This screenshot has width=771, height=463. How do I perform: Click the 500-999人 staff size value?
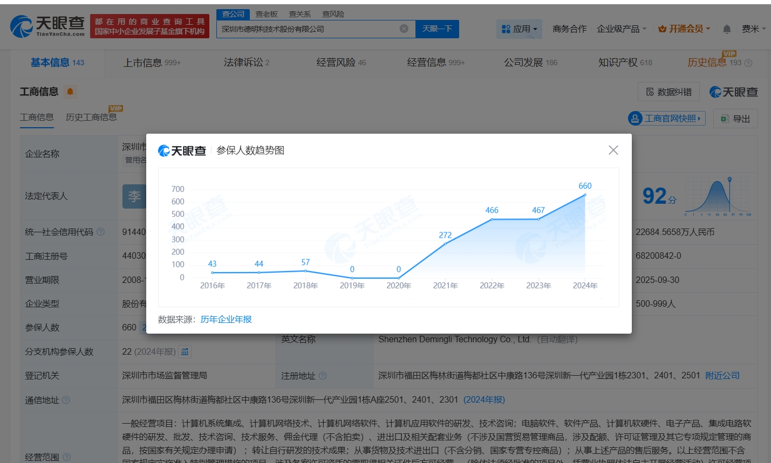656,304
